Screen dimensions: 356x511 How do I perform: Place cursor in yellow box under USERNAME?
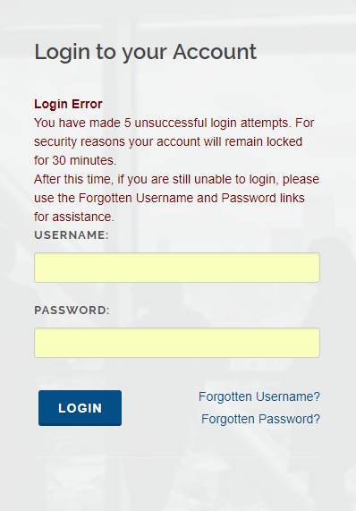(x=177, y=268)
